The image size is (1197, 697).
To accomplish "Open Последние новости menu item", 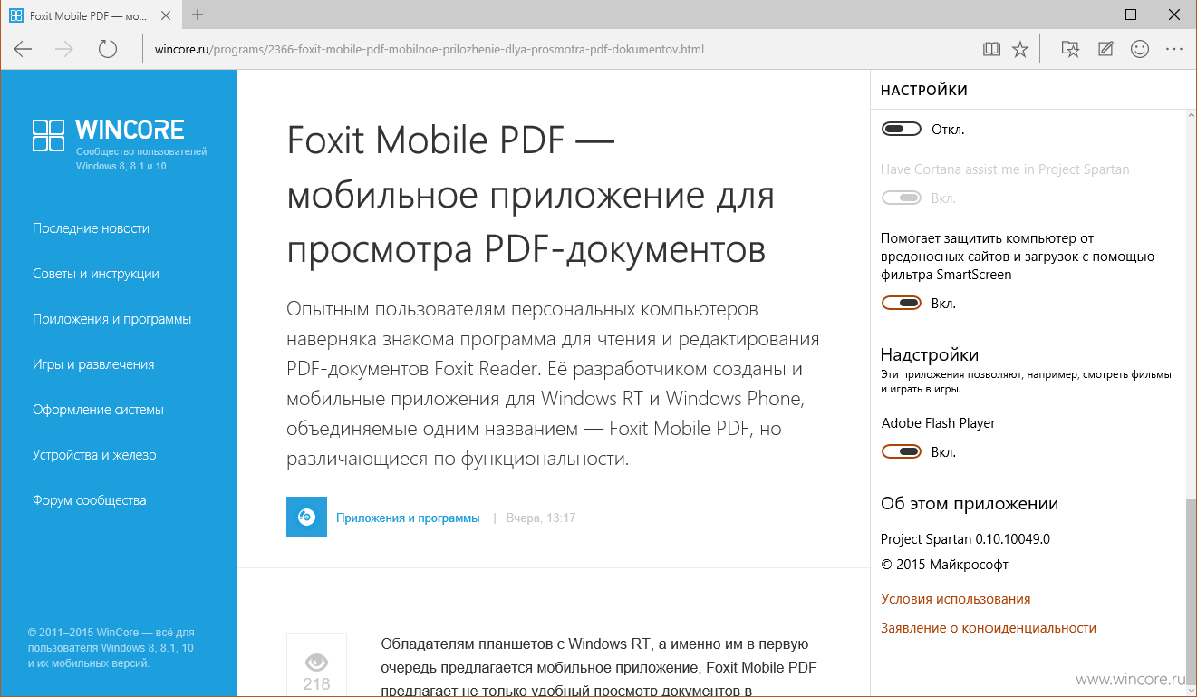I will point(91,228).
